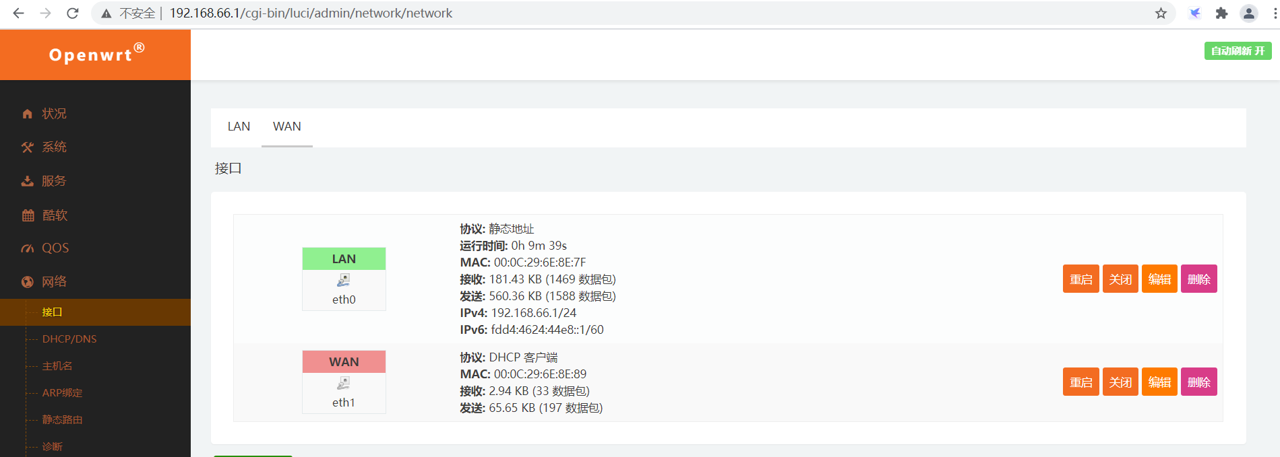Click the browser back arrow

(18, 13)
